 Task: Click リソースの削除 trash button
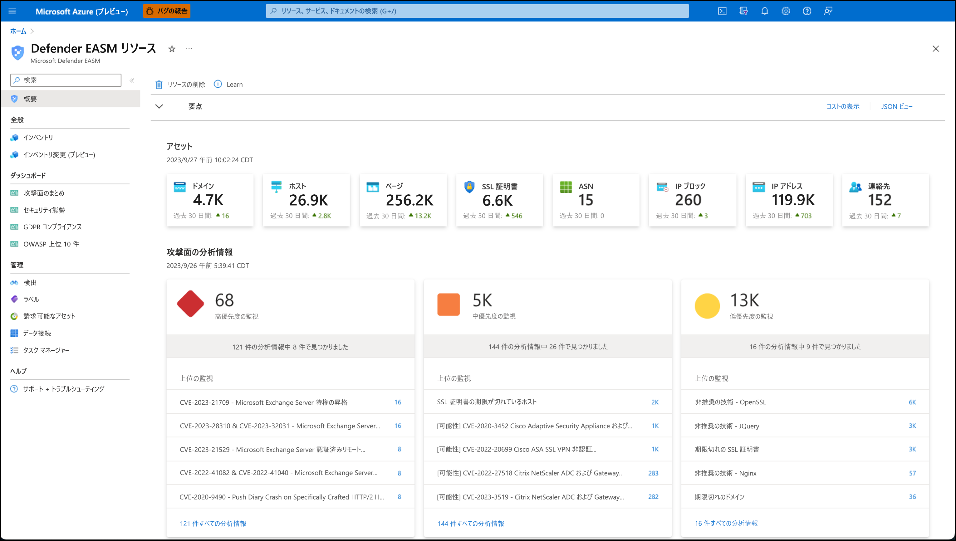coord(180,85)
